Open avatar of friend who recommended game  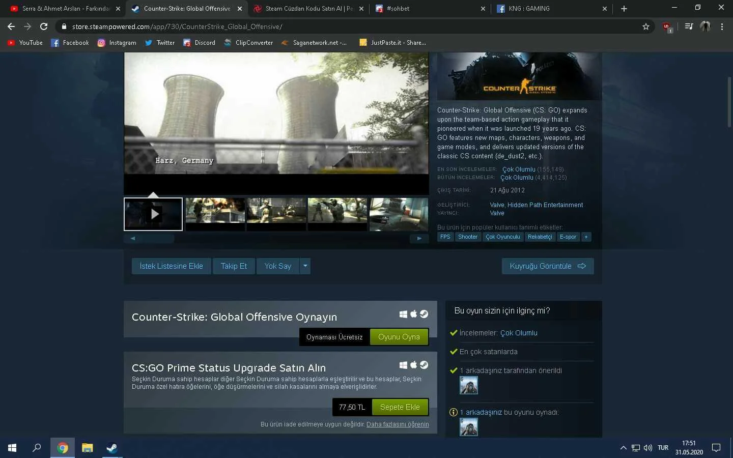(x=469, y=385)
